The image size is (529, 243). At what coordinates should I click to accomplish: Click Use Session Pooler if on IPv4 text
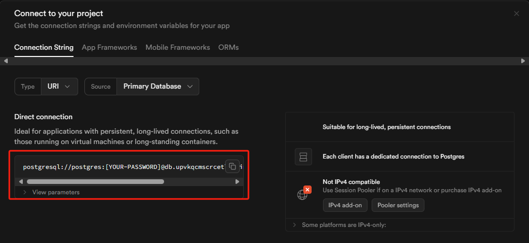coord(412,190)
